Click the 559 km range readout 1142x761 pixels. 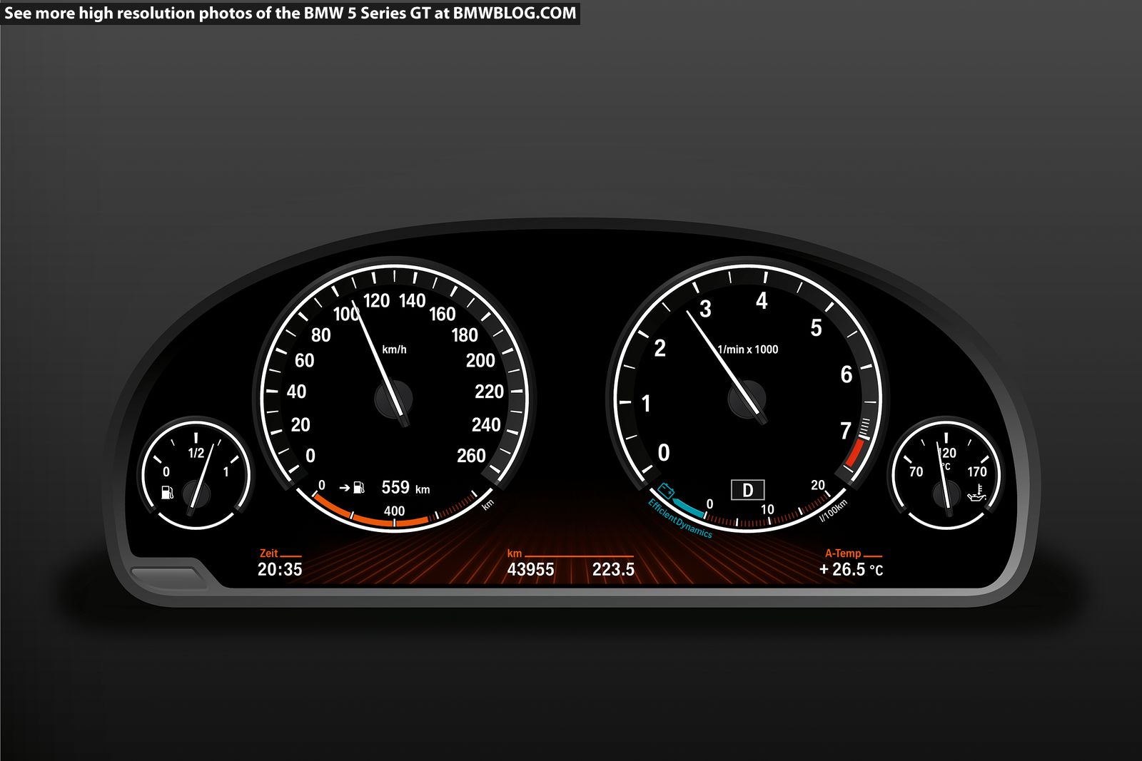(405, 488)
